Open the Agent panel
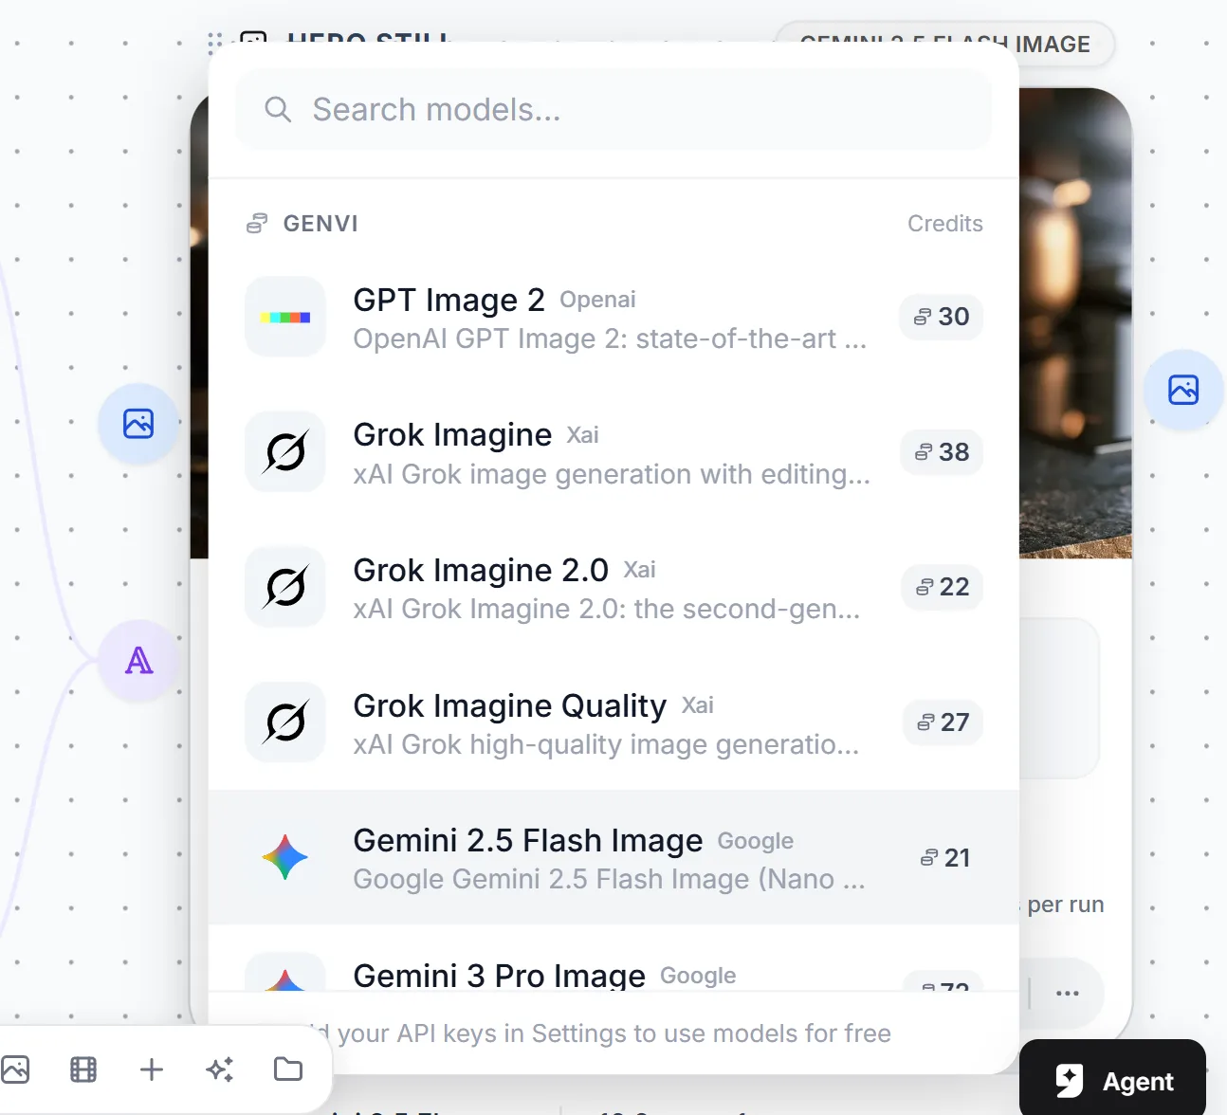This screenshot has width=1227, height=1115. click(x=1113, y=1081)
